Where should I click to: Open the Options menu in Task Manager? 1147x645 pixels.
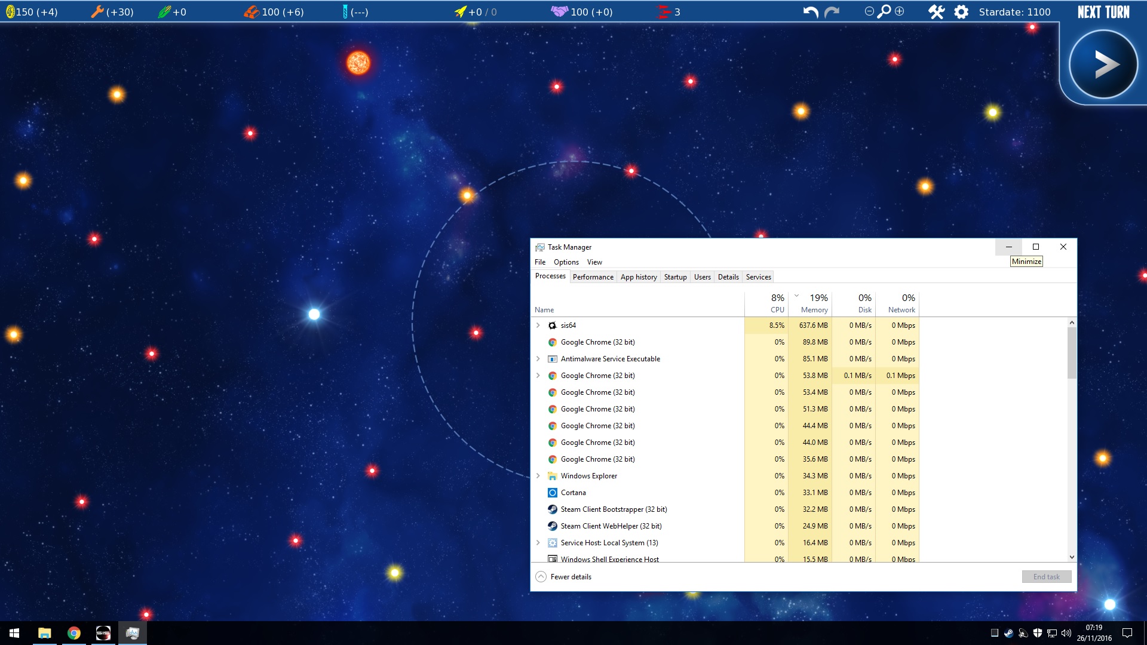coord(566,262)
